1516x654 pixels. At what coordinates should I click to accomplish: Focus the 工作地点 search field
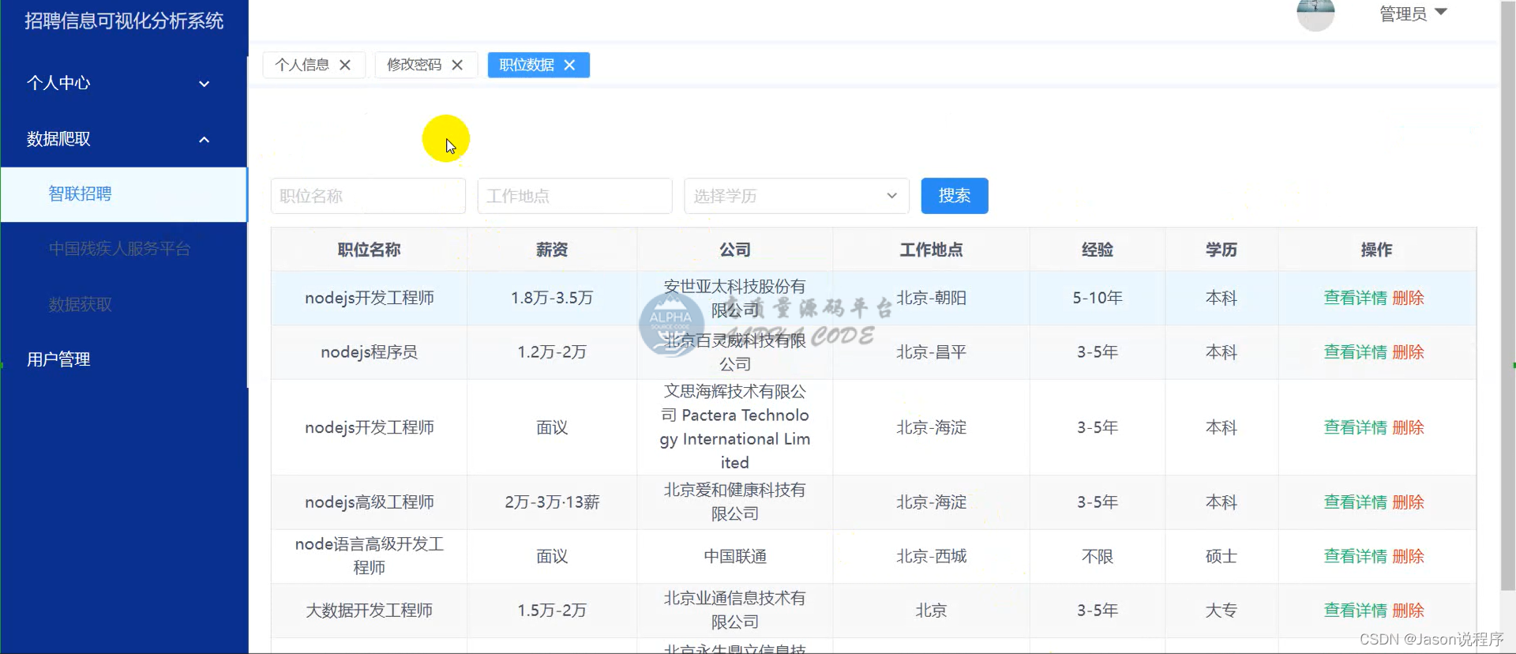tap(575, 196)
